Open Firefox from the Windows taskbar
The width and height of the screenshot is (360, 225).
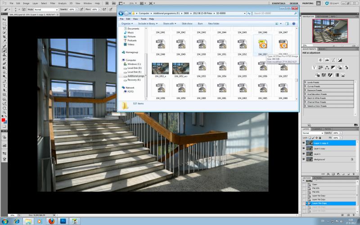pyautogui.click(x=52, y=221)
